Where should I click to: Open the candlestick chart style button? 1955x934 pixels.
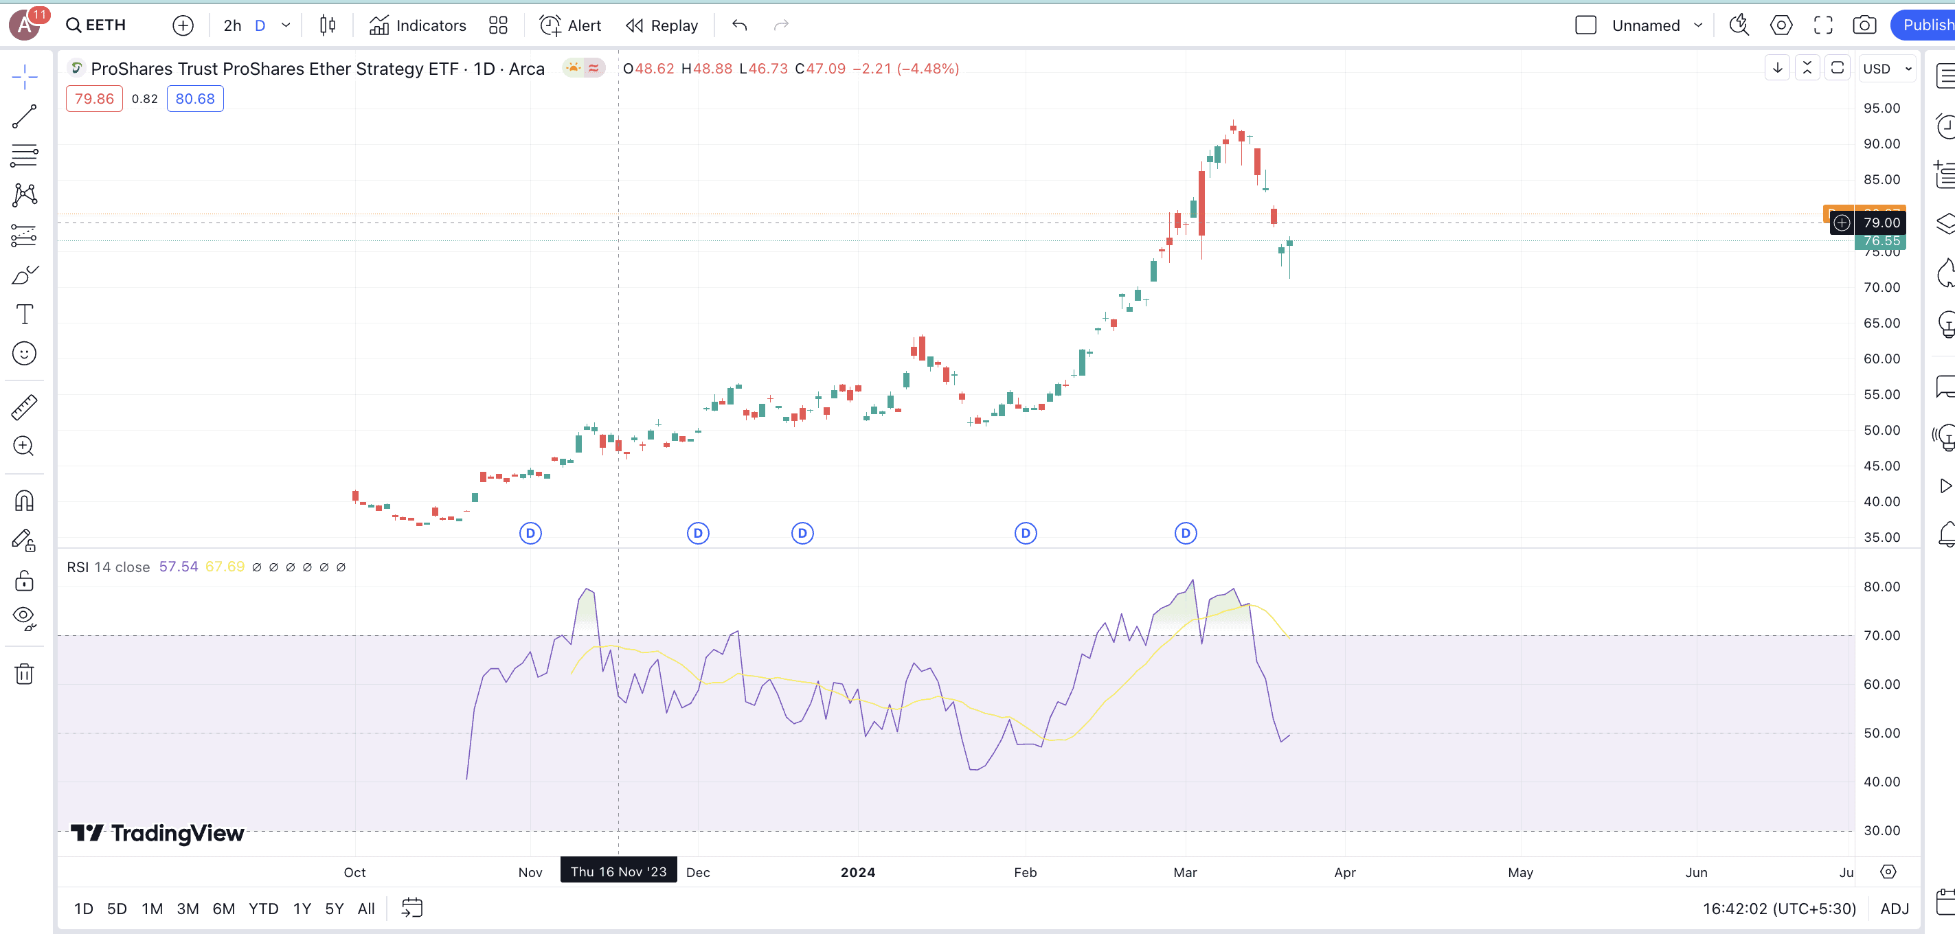click(327, 26)
